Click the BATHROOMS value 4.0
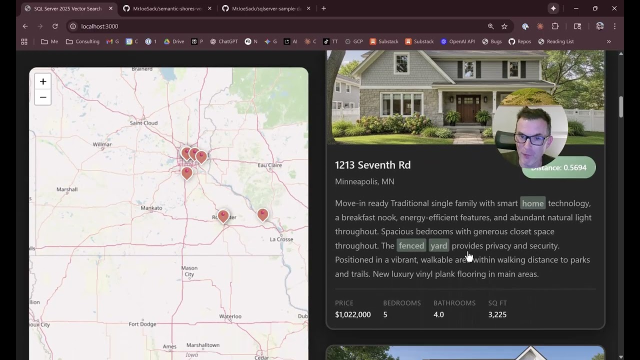 [438, 314]
